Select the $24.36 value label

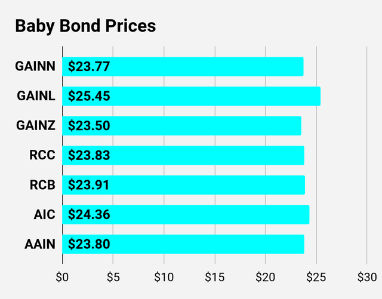click(x=89, y=215)
